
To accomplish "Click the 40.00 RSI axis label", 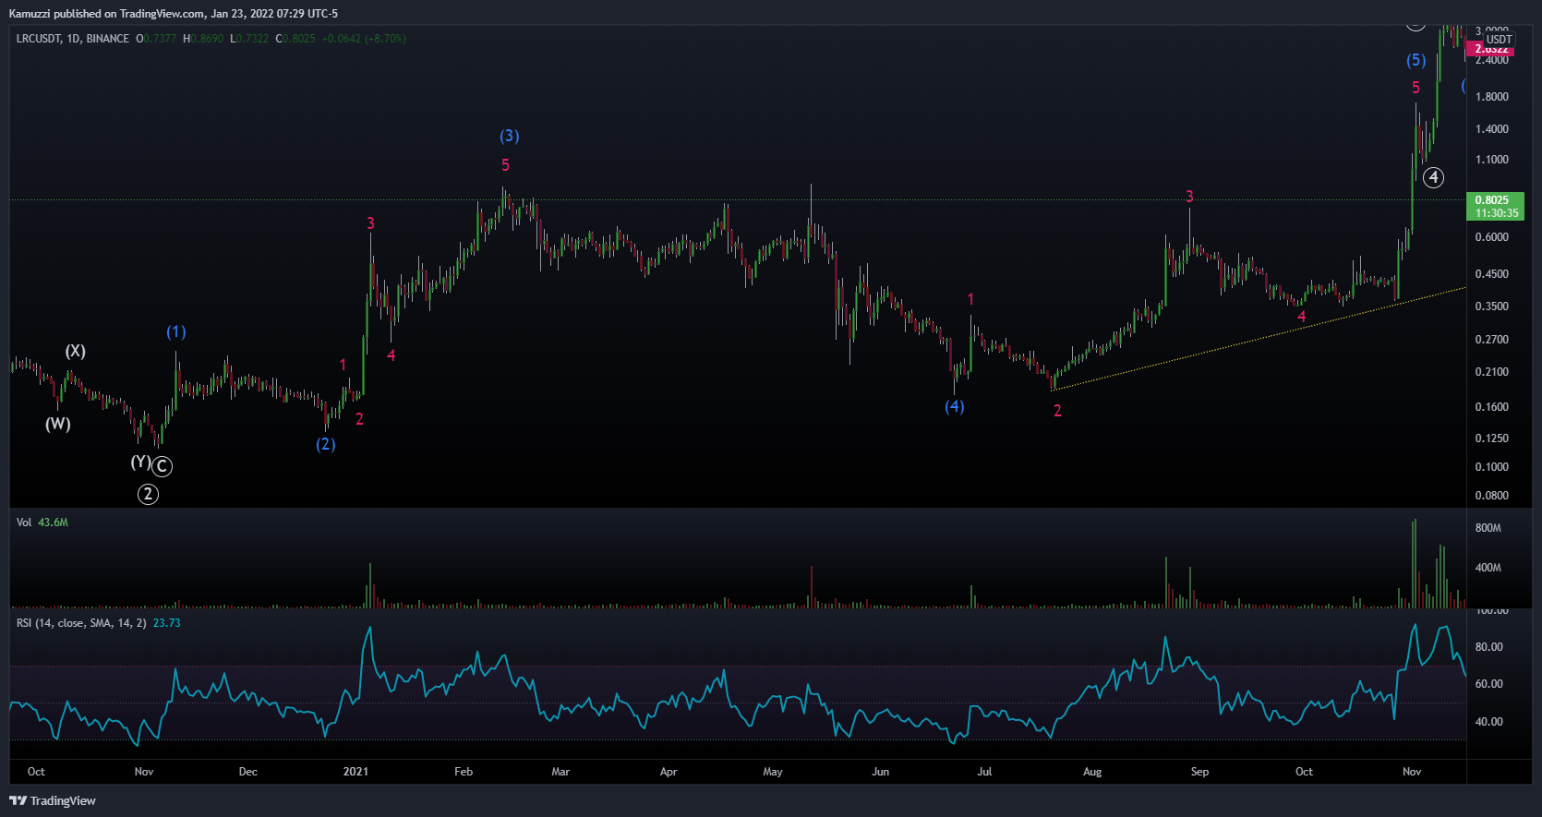I will [1489, 722].
